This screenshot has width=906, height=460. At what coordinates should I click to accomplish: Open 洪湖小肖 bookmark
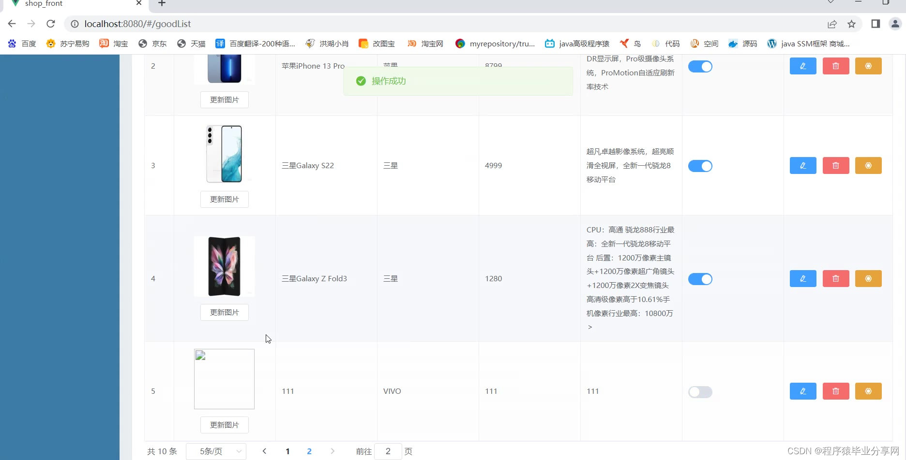tap(327, 43)
